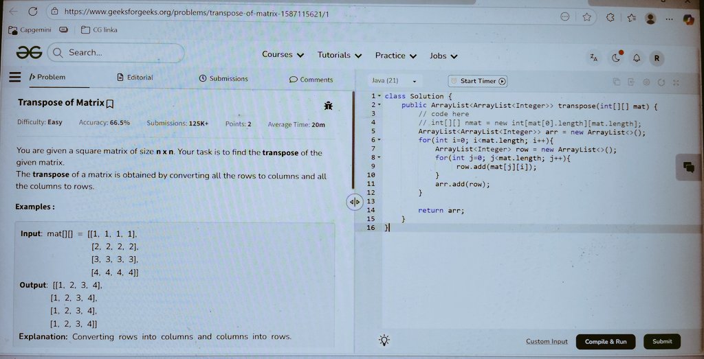704x359 pixels.
Task: Click code line 4 commented 'int[][] nmat' line
Action: click(x=530, y=123)
